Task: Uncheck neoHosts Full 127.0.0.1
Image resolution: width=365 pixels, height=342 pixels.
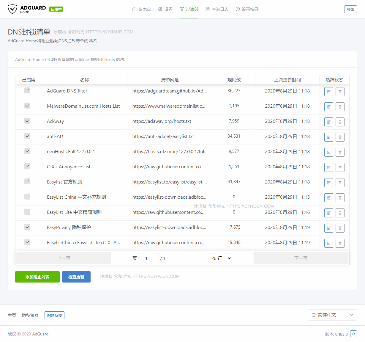Action: tap(27, 151)
